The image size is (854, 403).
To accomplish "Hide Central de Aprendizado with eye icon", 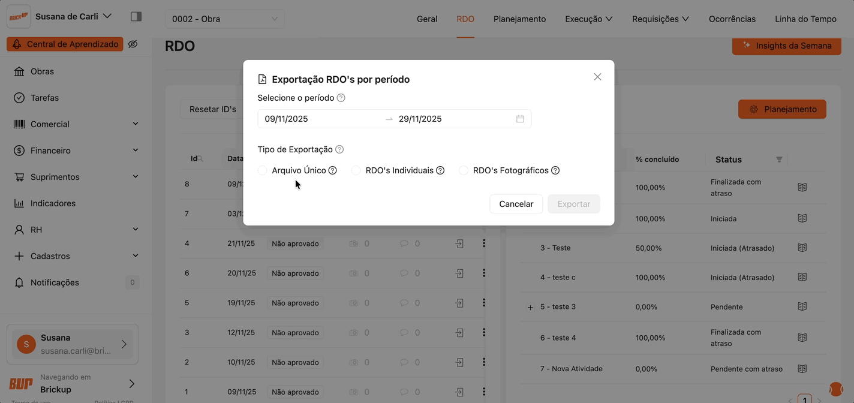I will tap(133, 44).
